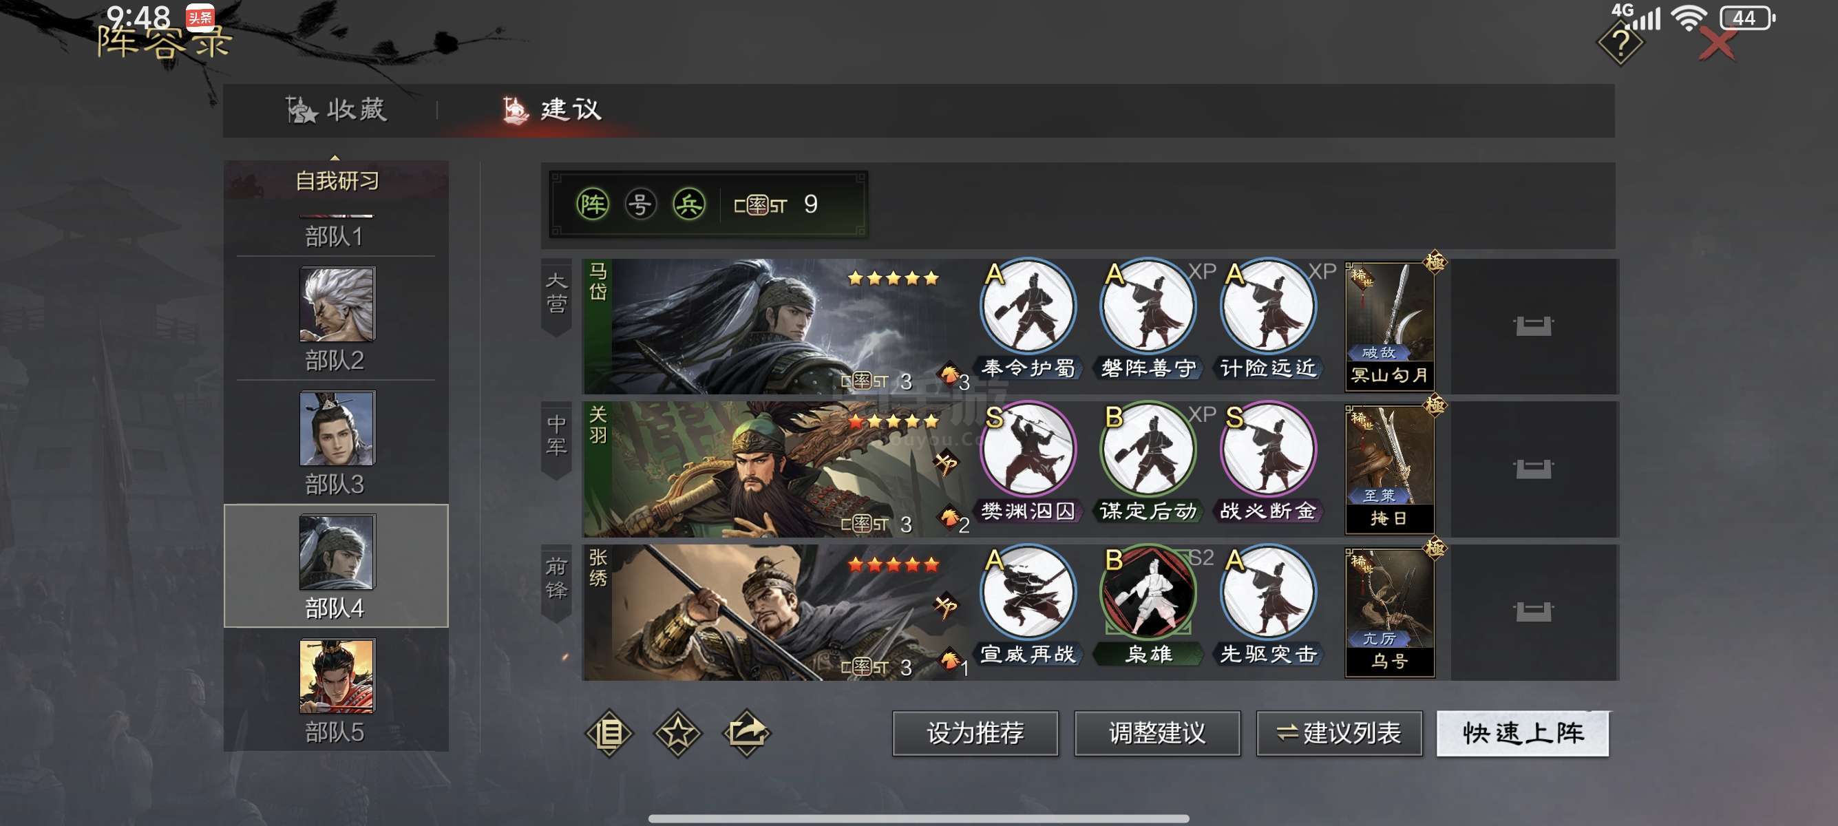Tap the battery indicator in status bar
The image size is (1838, 826).
click(x=1746, y=18)
